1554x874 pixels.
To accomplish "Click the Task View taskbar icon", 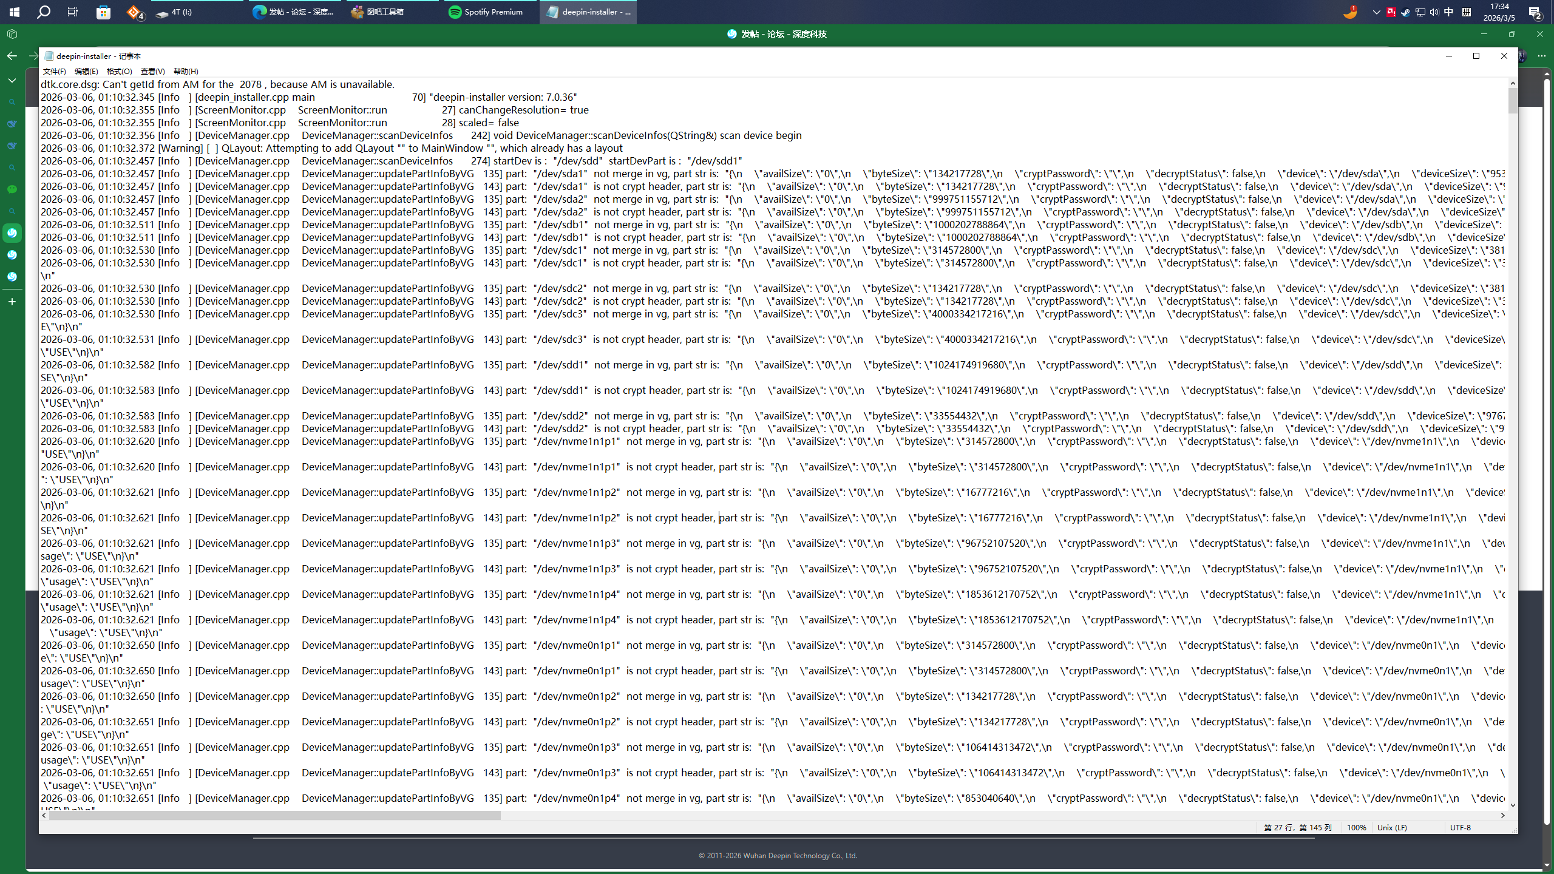I will (73, 12).
